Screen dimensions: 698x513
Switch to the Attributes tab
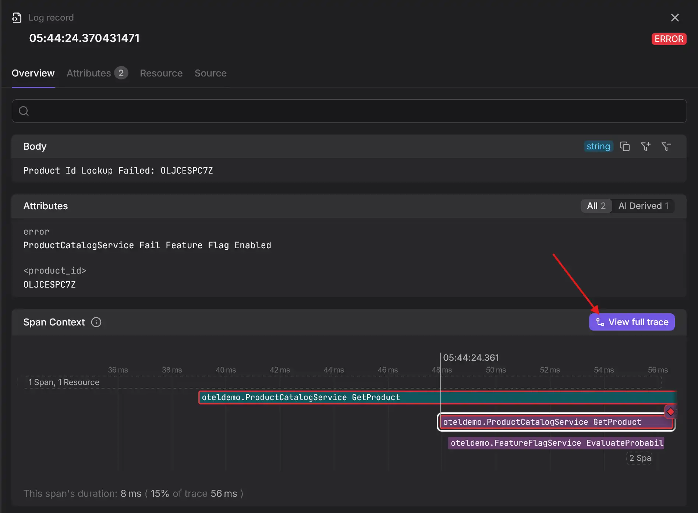pos(97,73)
